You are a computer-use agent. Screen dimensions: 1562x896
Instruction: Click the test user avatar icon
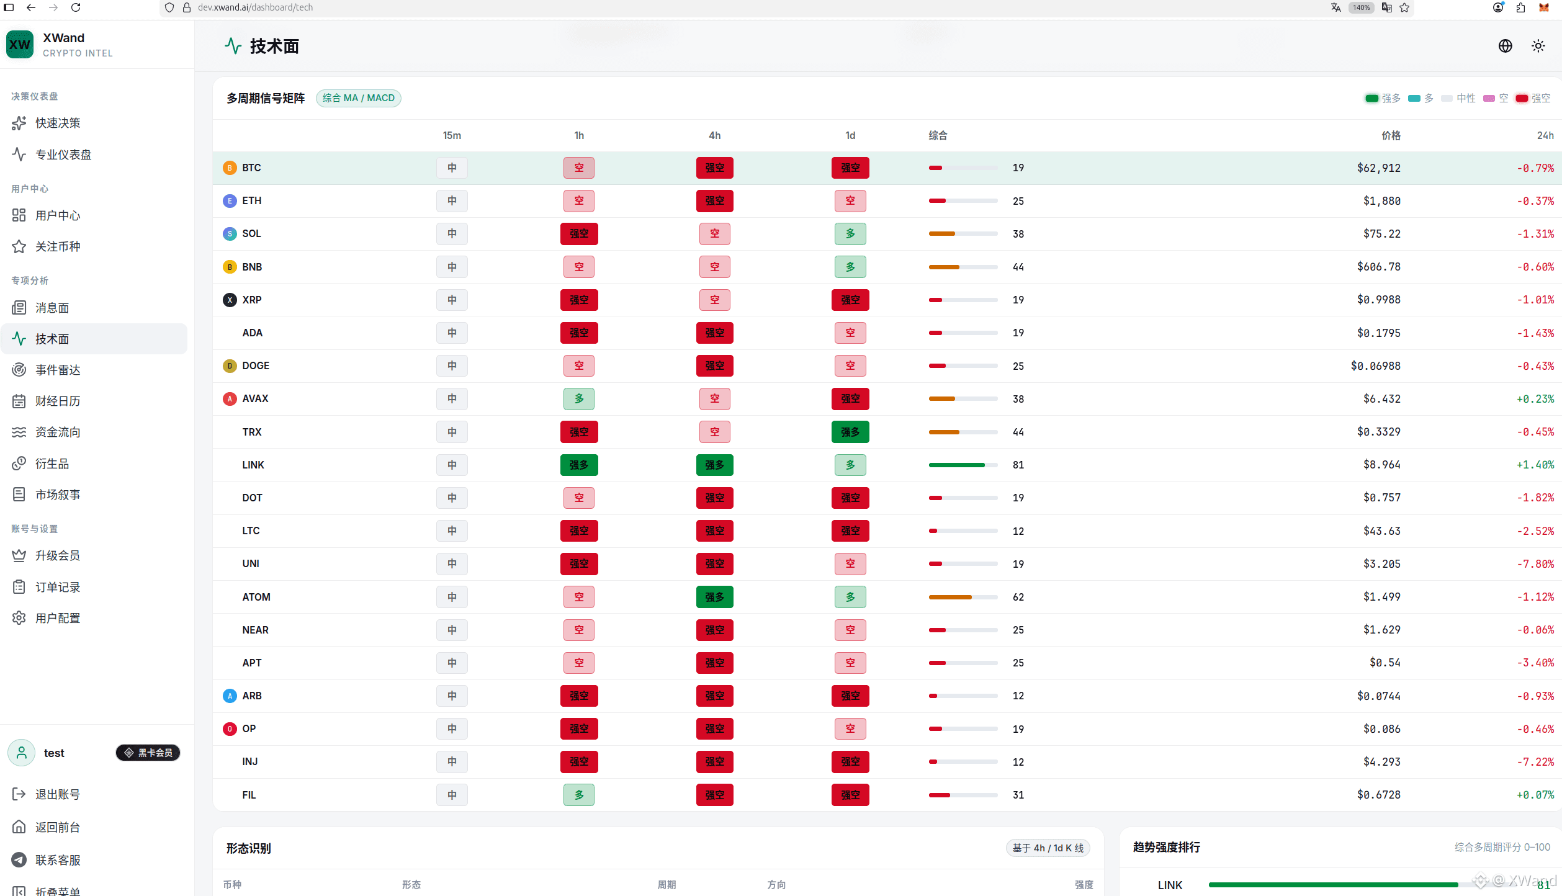[22, 753]
